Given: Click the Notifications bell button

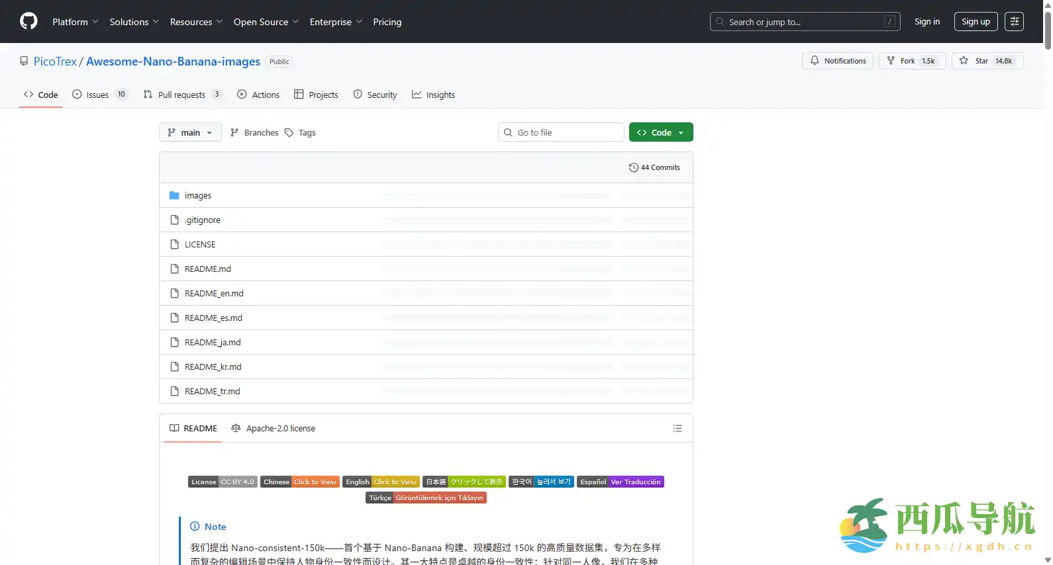Looking at the screenshot, I should pos(837,61).
